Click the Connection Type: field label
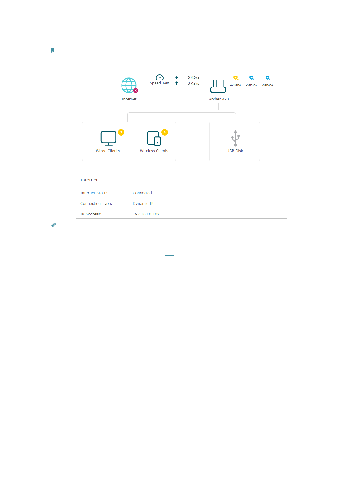This screenshot has width=362, height=479. (x=96, y=204)
